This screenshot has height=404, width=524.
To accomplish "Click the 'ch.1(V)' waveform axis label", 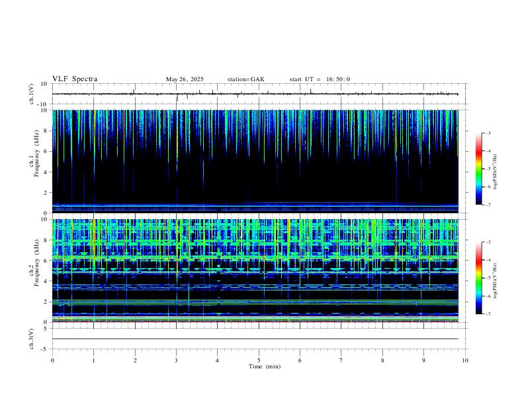I will (32, 94).
